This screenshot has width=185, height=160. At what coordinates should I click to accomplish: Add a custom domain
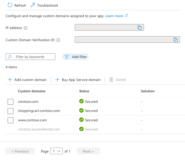coord(27,80)
